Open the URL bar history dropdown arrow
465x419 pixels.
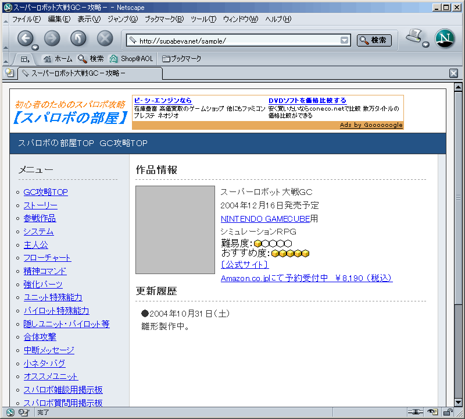point(344,40)
